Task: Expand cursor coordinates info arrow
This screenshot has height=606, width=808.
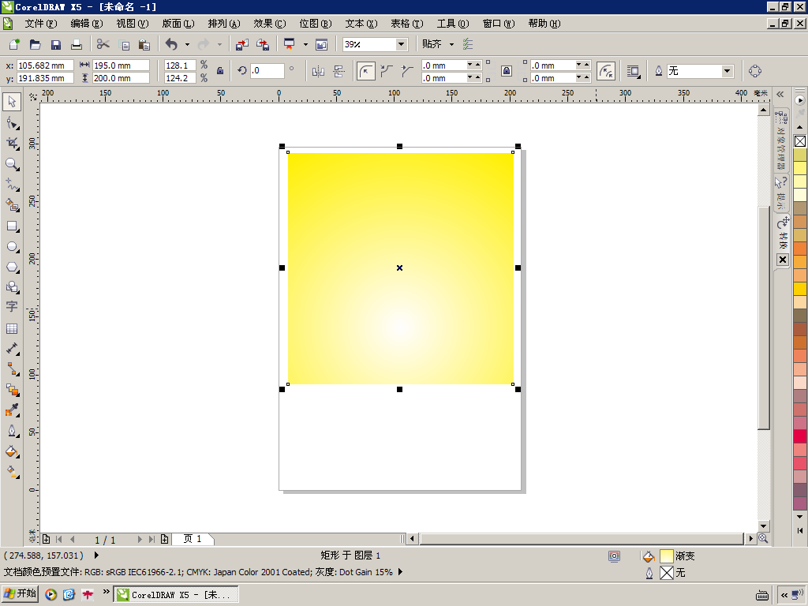Action: (96, 555)
